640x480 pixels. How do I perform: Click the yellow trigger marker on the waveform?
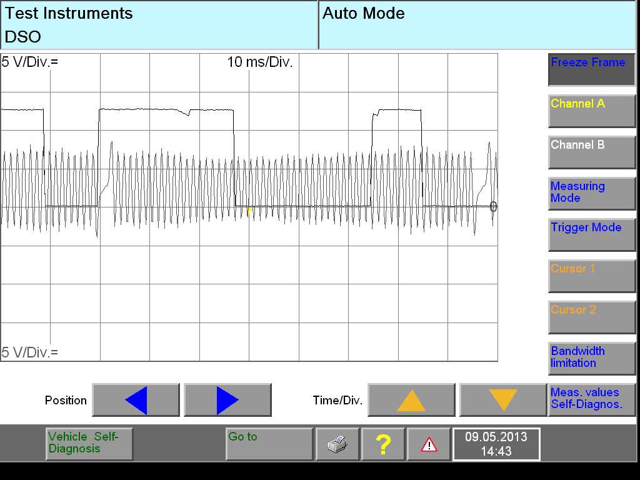(249, 211)
